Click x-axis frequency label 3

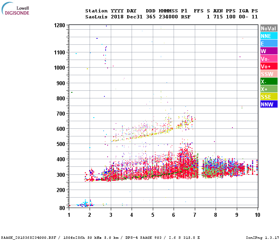click(x=111, y=215)
